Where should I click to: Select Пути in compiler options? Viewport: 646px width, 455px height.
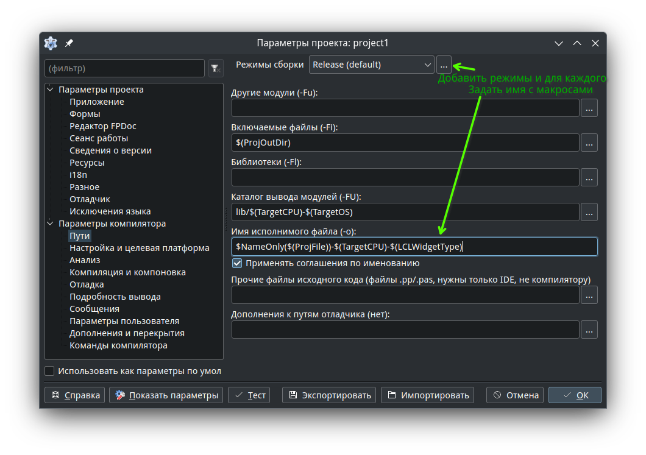click(x=79, y=236)
